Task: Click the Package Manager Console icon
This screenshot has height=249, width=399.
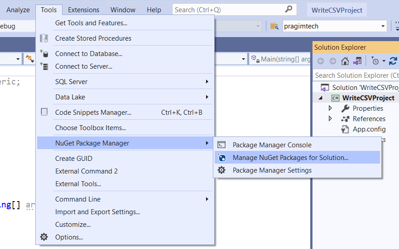Action: 221,145
